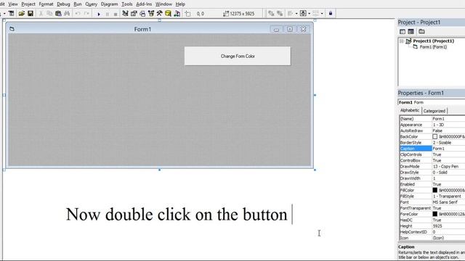The height and width of the screenshot is (261, 465).
Task: Open the Window menu
Action: 163,4
